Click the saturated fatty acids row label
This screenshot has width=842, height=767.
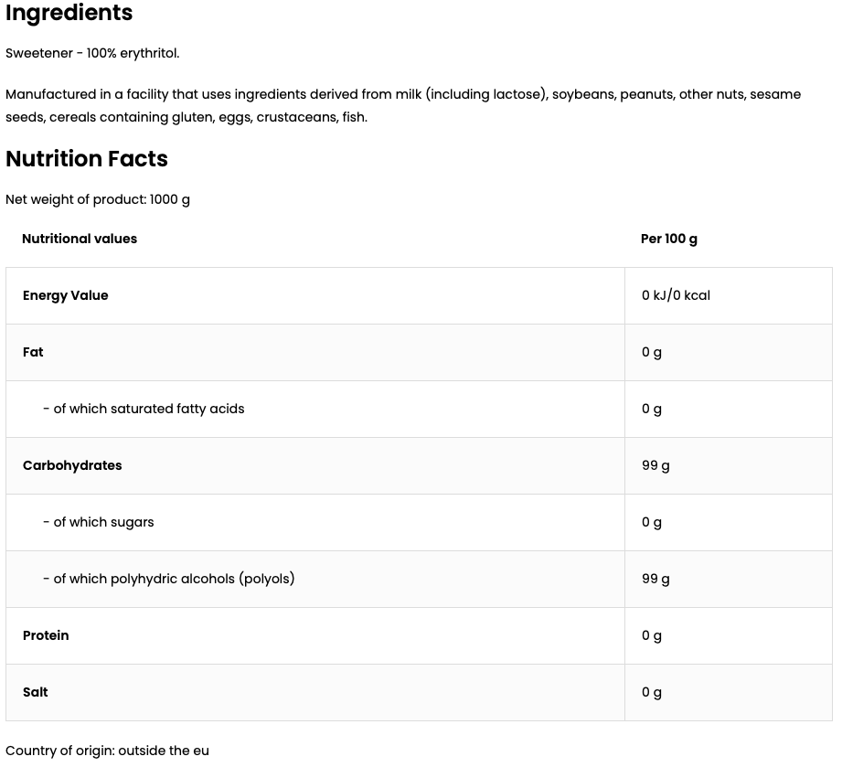click(x=144, y=409)
